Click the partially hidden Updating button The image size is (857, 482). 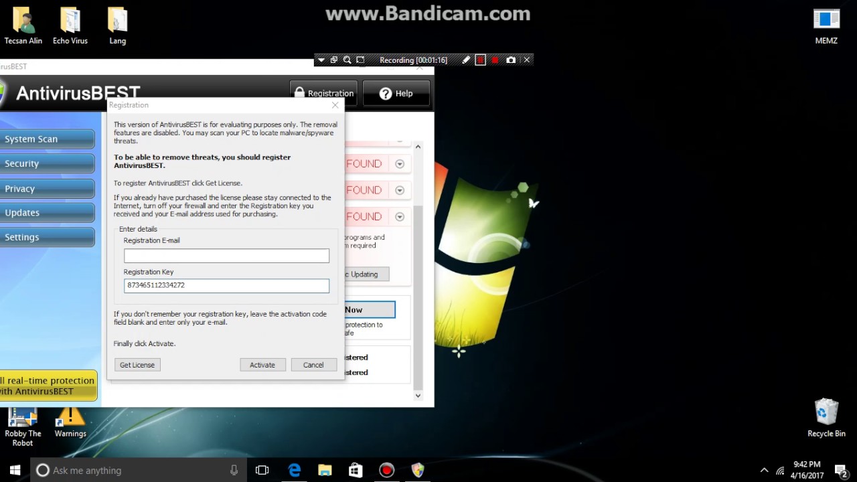pos(366,274)
